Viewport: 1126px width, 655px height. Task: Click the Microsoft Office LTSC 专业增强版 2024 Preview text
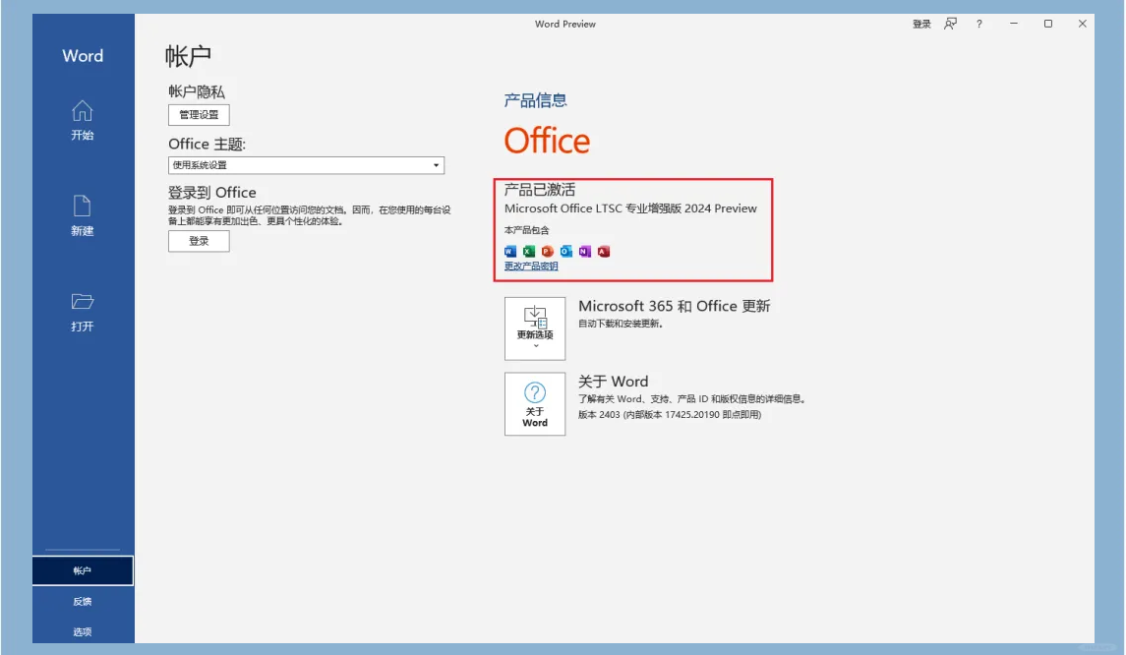(630, 208)
